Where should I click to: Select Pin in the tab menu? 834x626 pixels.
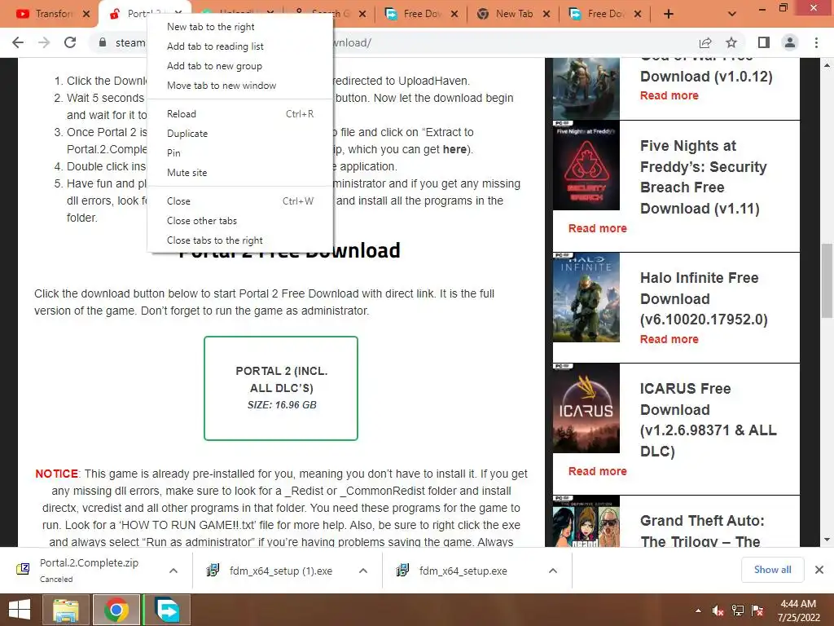[240, 153]
